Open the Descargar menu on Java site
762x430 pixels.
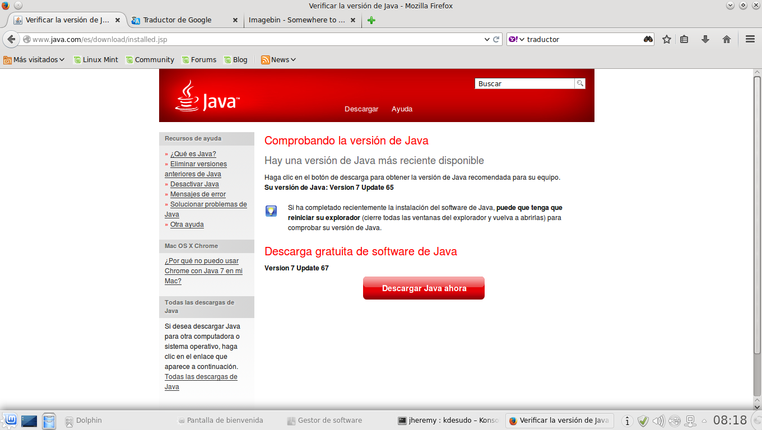click(361, 109)
